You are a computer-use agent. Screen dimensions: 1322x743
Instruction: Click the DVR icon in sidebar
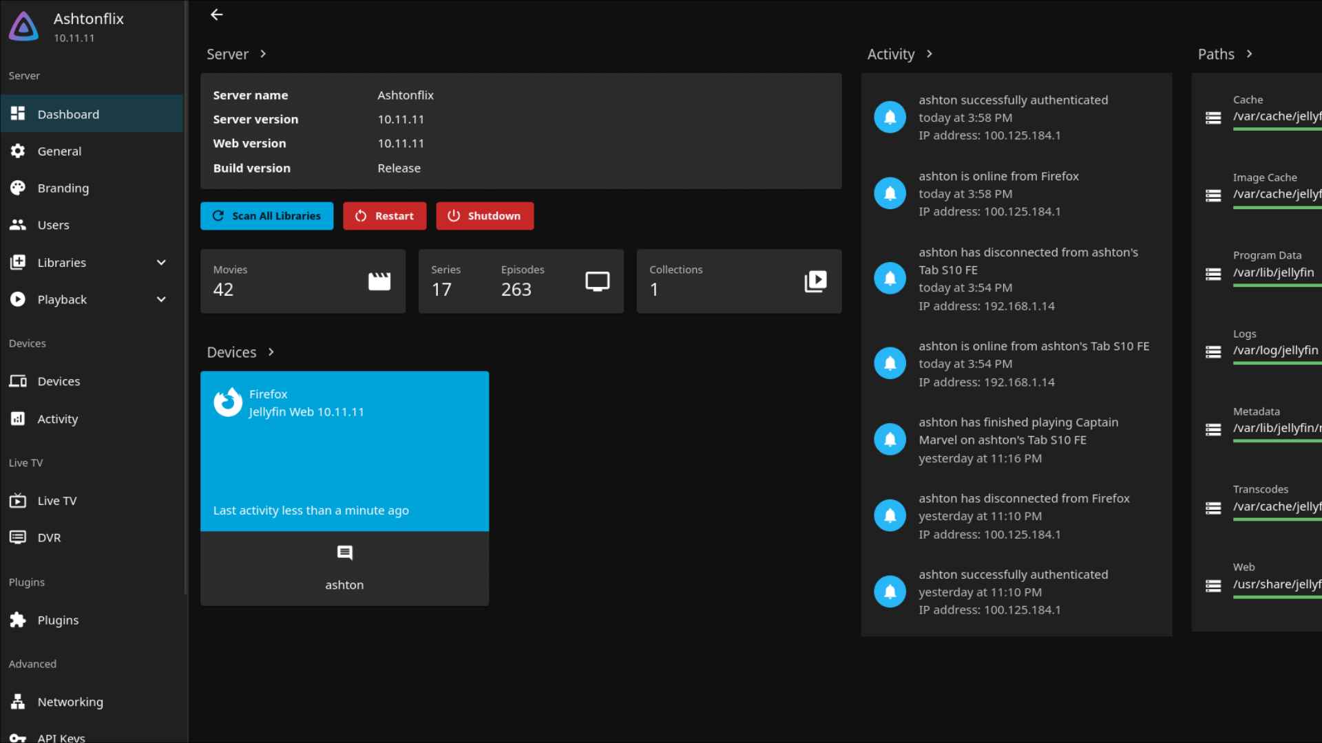click(18, 537)
